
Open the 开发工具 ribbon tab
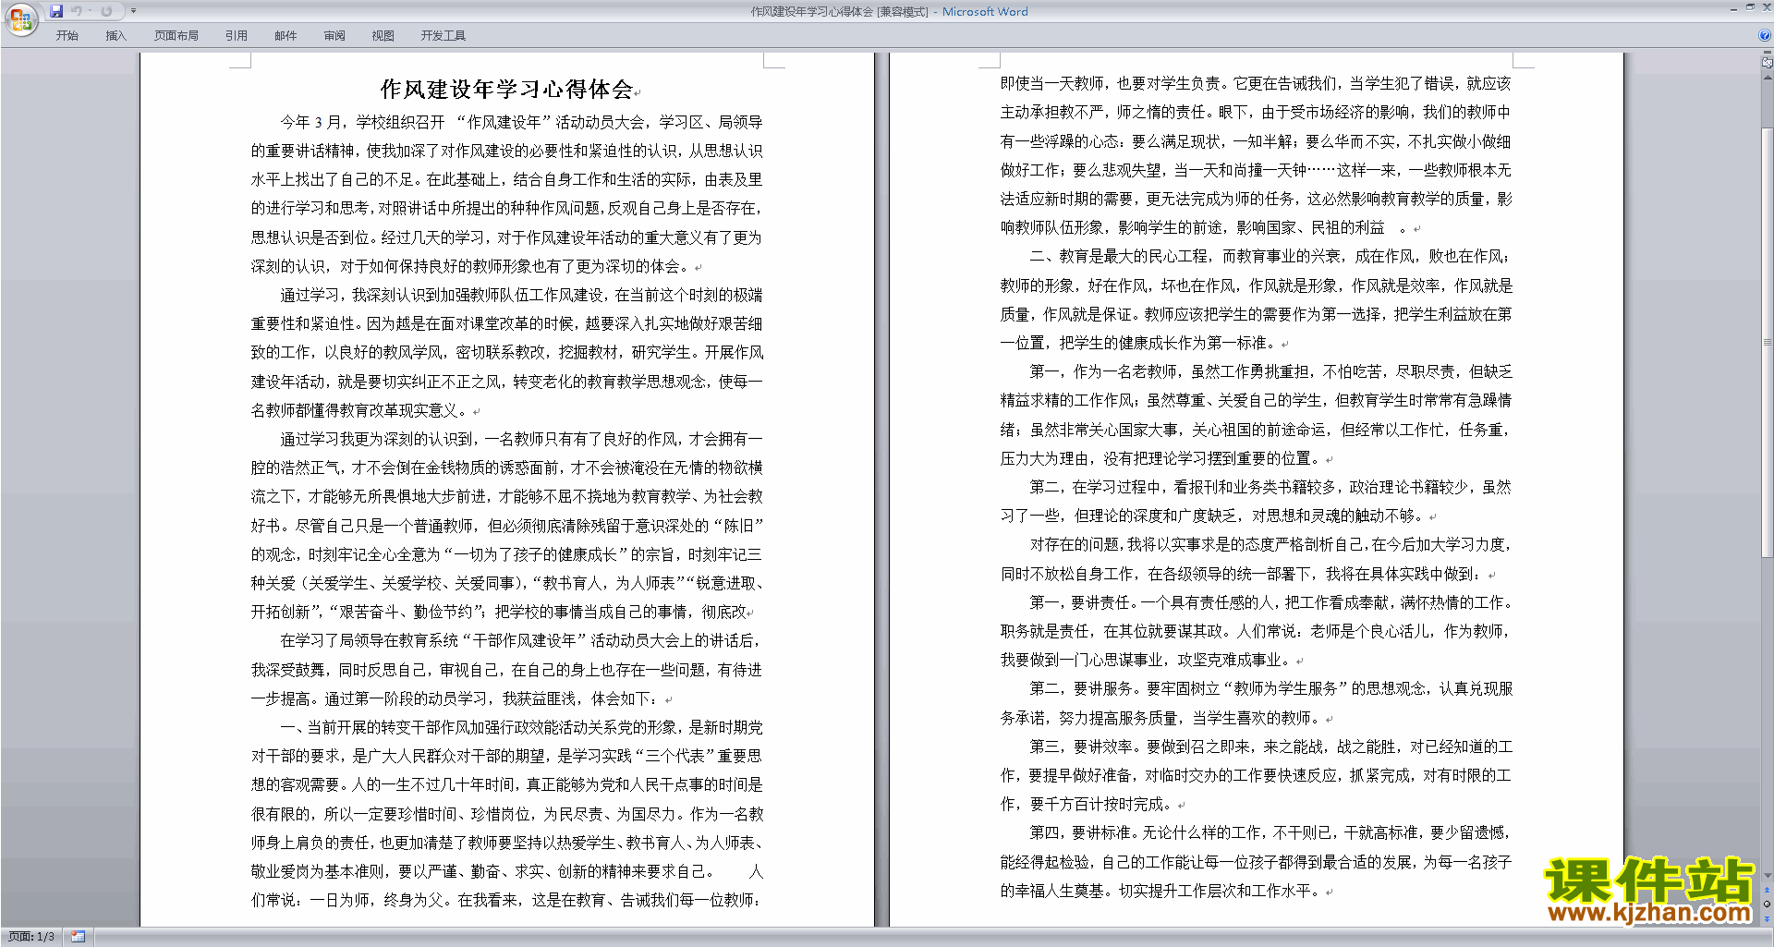[x=443, y=36]
